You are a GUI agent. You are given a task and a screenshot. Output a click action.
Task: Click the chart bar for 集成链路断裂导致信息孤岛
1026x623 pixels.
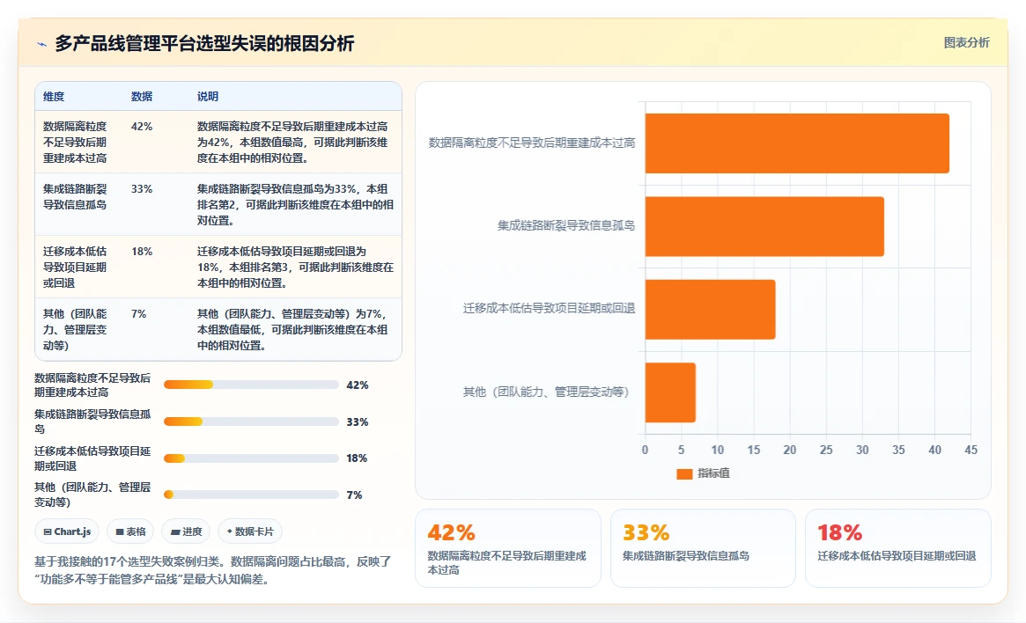click(x=764, y=226)
